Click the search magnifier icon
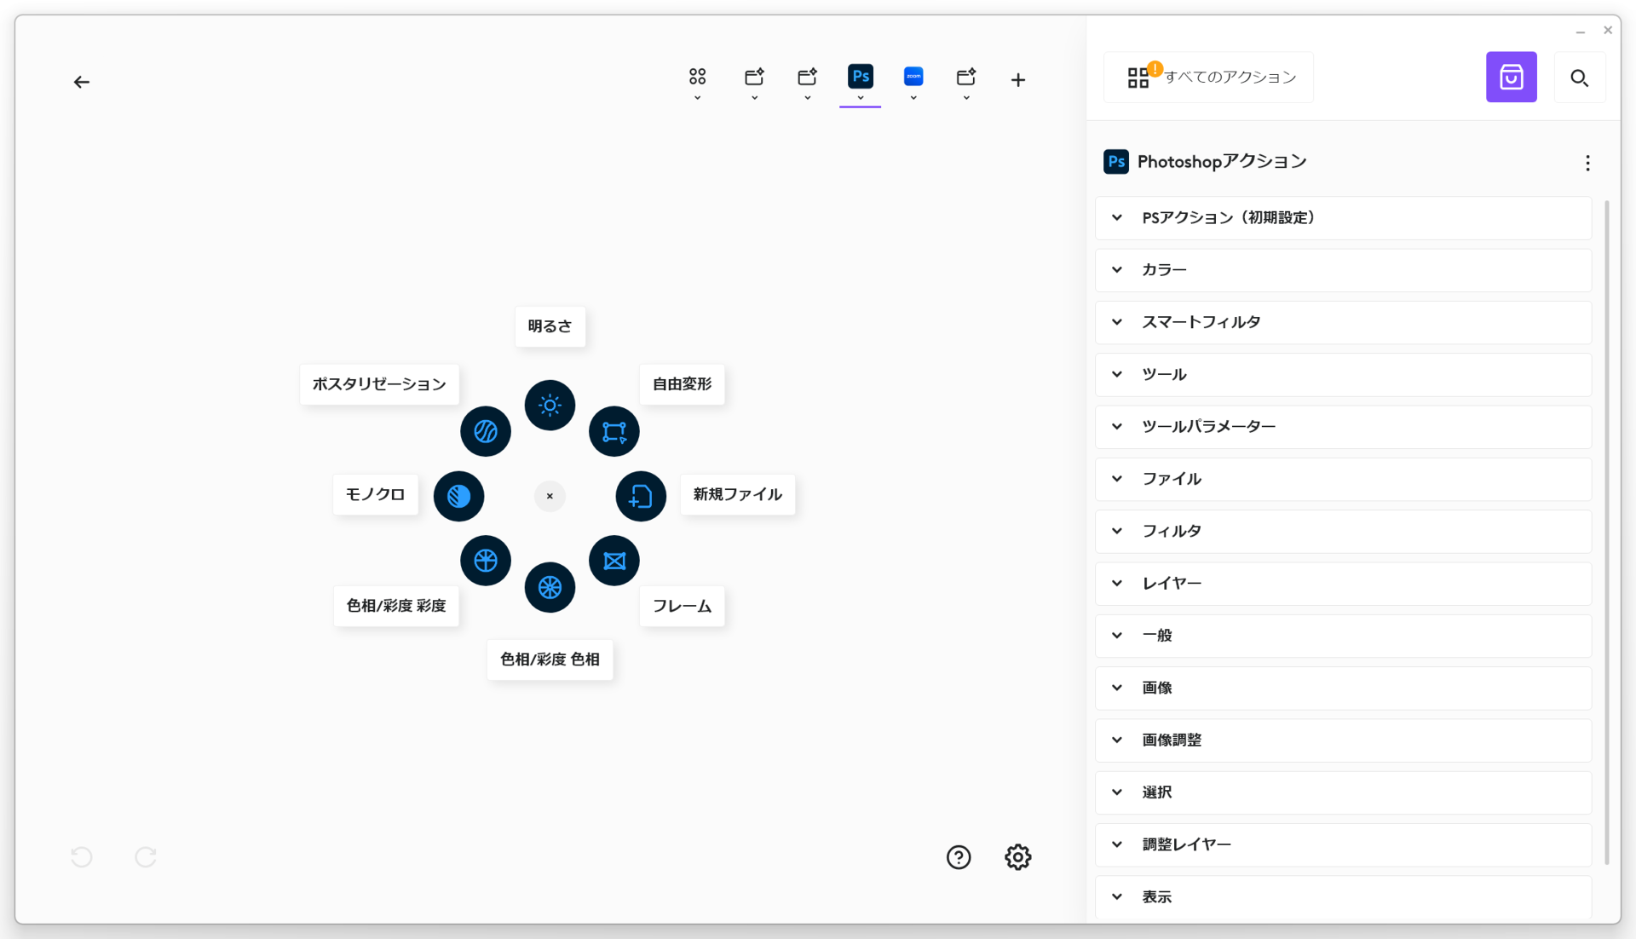Screen dimensions: 1636x939 [x=1579, y=78]
